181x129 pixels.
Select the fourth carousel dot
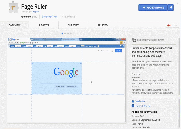tap(71, 33)
